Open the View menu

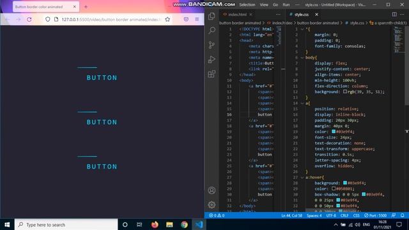(264, 4)
